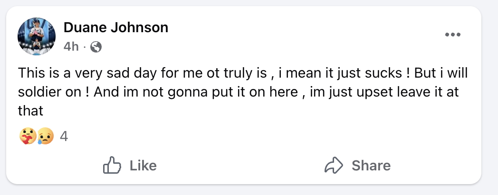Screen dimensions: 498x195
Task: Click the Share arrow icon
Action: 334,165
